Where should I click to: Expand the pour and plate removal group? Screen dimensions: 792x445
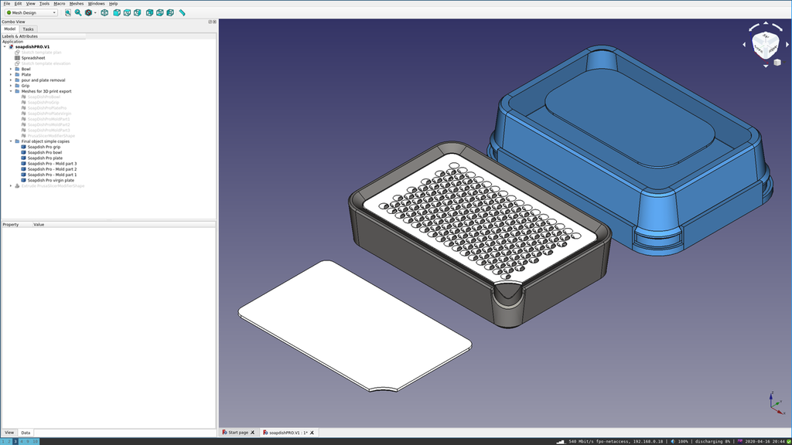point(11,80)
